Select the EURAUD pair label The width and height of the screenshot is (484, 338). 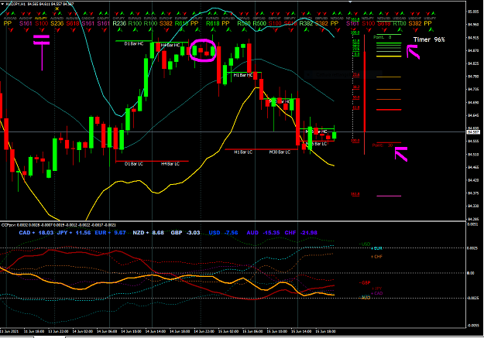coord(135,19)
